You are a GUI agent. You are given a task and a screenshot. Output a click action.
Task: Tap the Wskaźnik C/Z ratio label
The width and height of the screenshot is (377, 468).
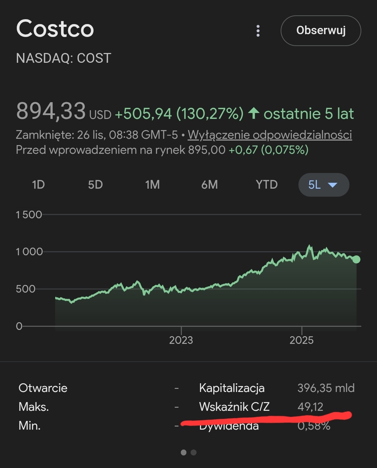pos(234,407)
